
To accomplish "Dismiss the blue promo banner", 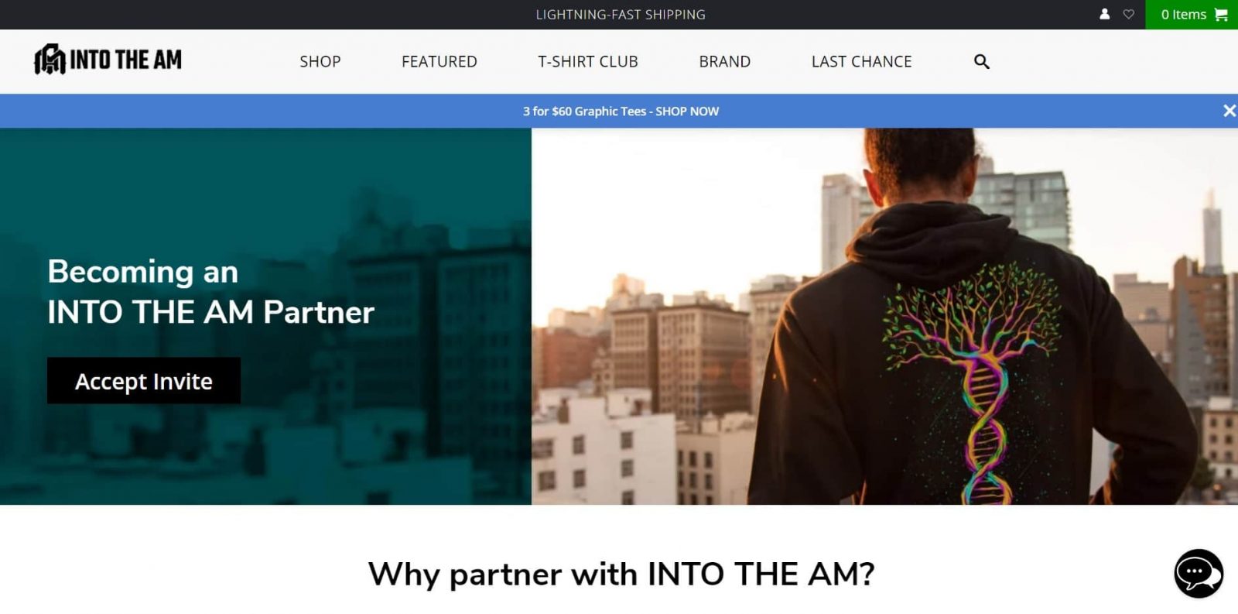I will [x=1229, y=111].
